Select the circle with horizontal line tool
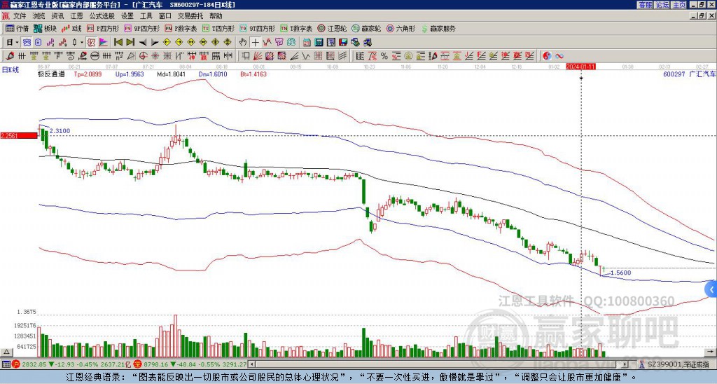 pyautogui.click(x=95, y=56)
